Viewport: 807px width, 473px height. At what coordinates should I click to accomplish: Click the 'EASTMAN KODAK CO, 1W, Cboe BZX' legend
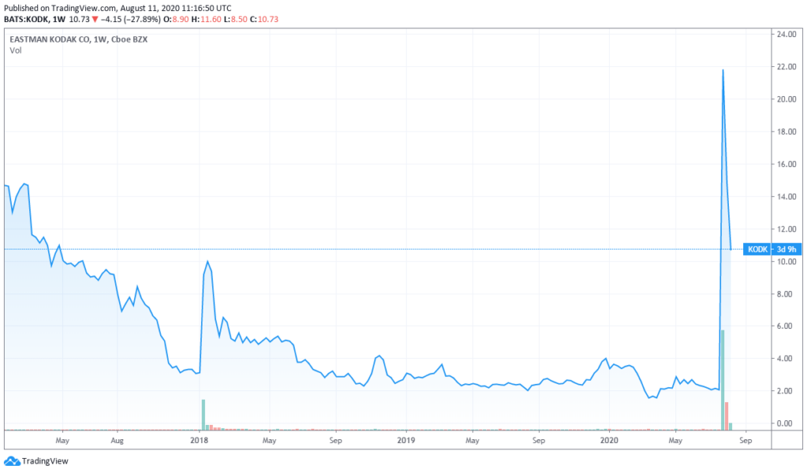[x=79, y=39]
